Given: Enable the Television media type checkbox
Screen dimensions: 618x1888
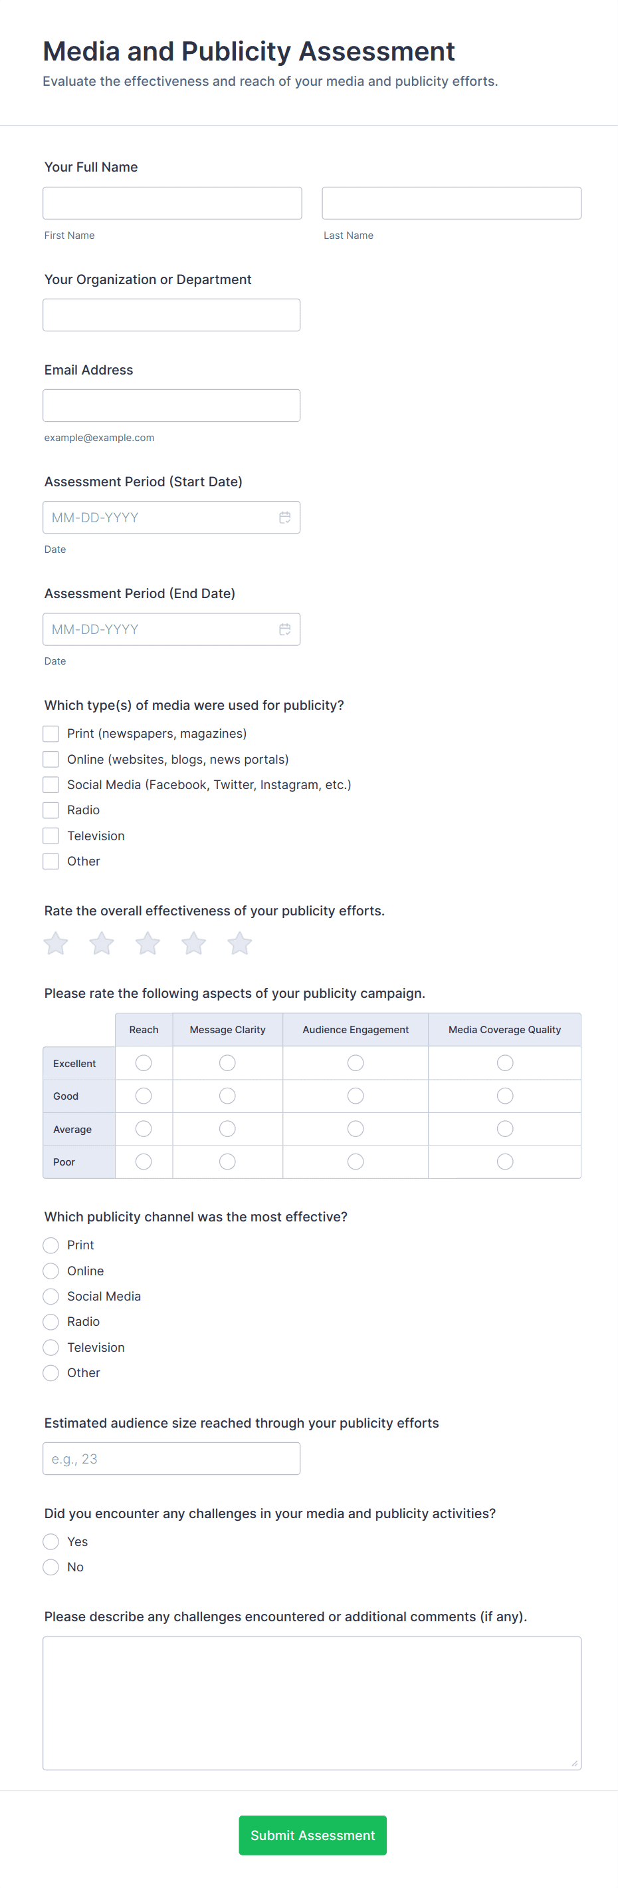Looking at the screenshot, I should point(51,836).
